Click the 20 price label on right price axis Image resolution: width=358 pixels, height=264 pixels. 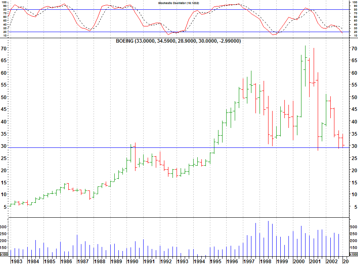354,170
